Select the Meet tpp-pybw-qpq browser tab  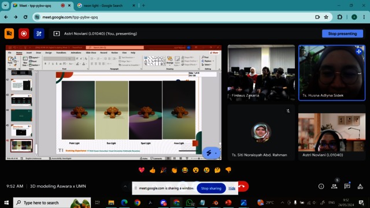coord(35,5)
